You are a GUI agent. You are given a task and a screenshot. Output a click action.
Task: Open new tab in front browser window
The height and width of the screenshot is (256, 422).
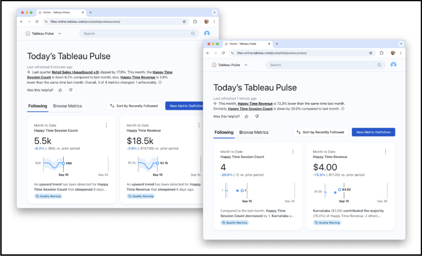(x=277, y=44)
